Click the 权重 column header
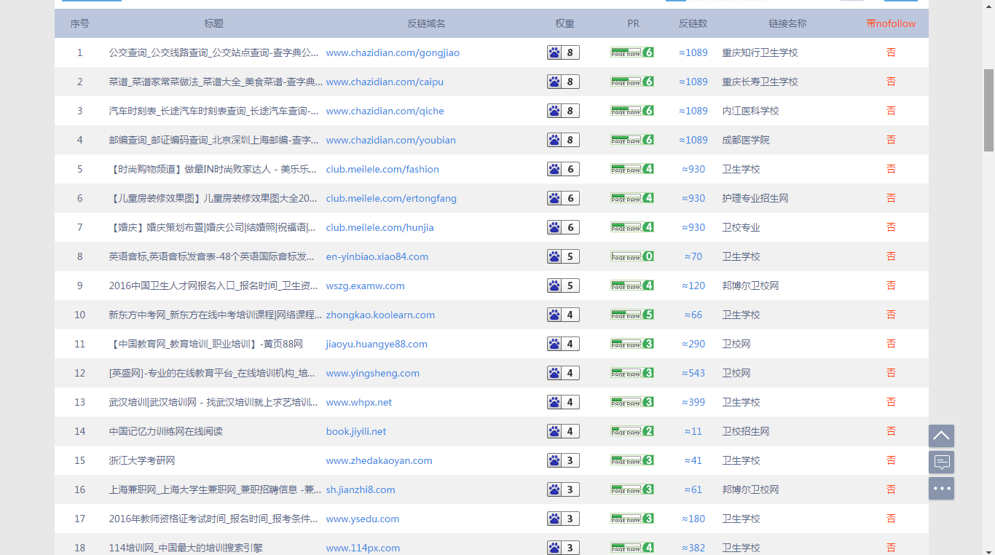This screenshot has height=555, width=995. (565, 23)
